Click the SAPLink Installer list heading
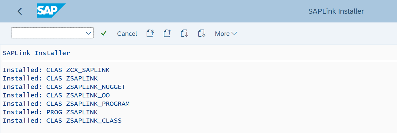 36,53
